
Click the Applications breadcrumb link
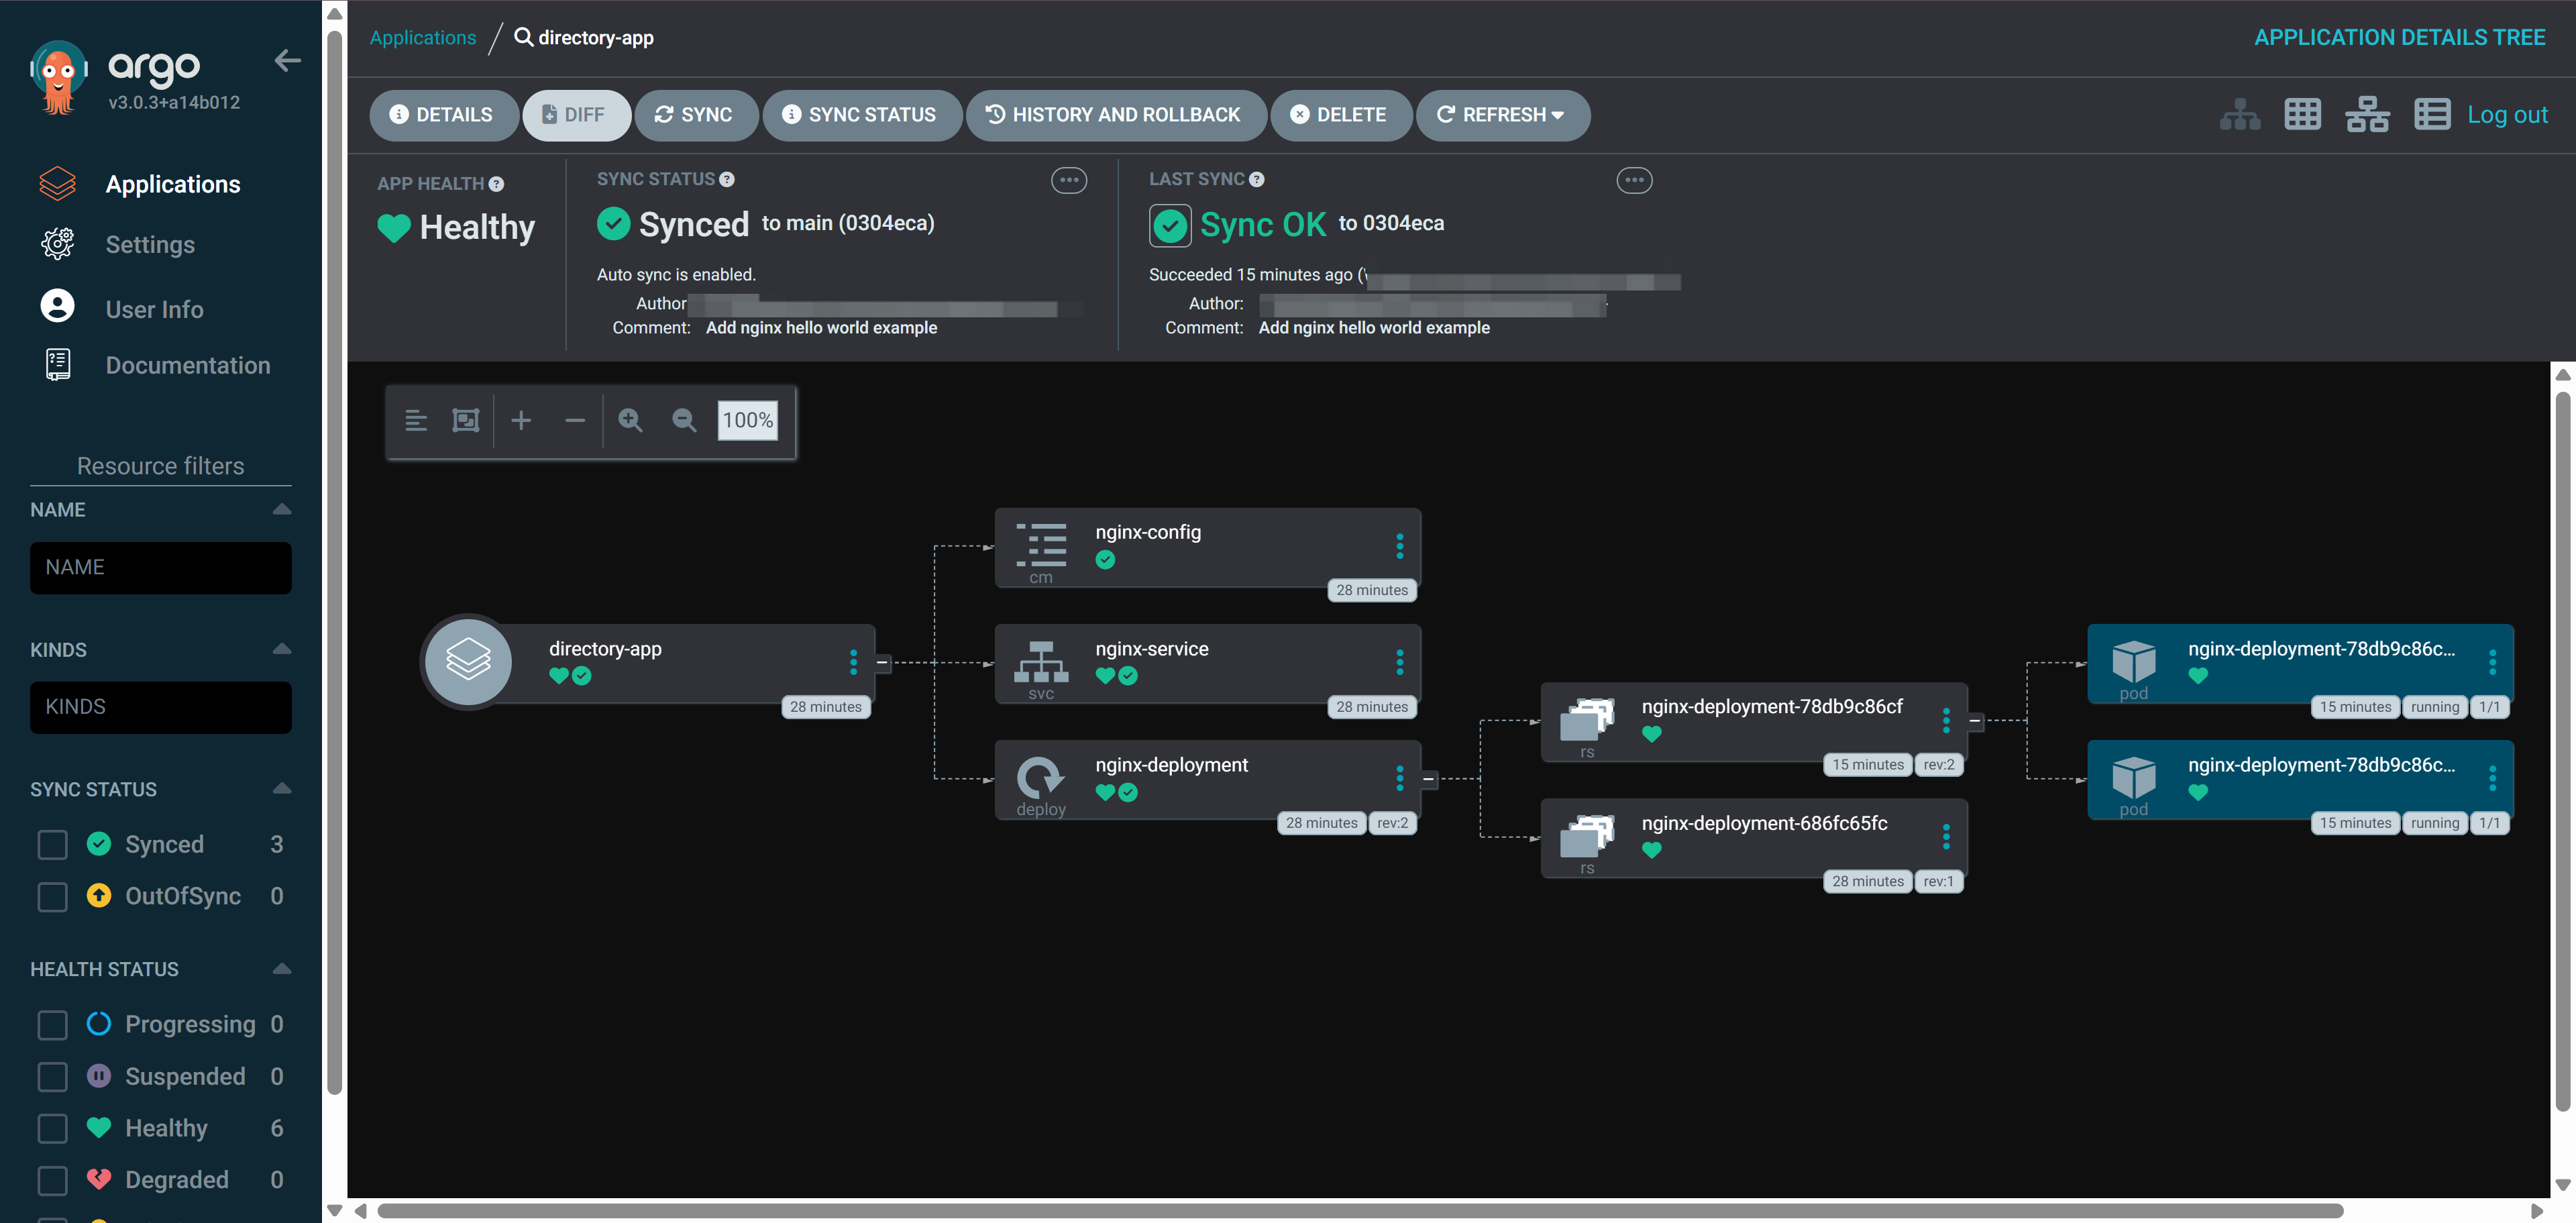423,38
